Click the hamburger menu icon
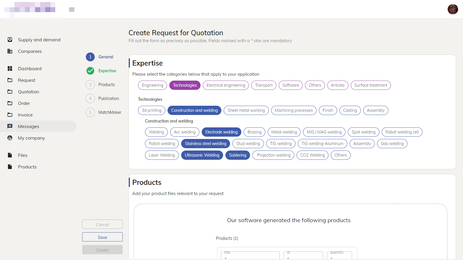The width and height of the screenshot is (463, 260). tap(72, 10)
